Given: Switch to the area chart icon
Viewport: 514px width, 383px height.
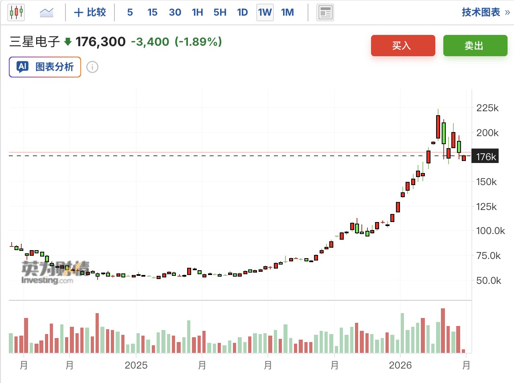Looking at the screenshot, I should tap(47, 12).
